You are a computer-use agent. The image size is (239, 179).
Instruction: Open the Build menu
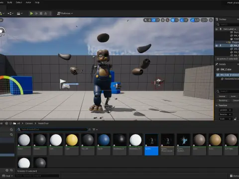[x=9, y=2]
